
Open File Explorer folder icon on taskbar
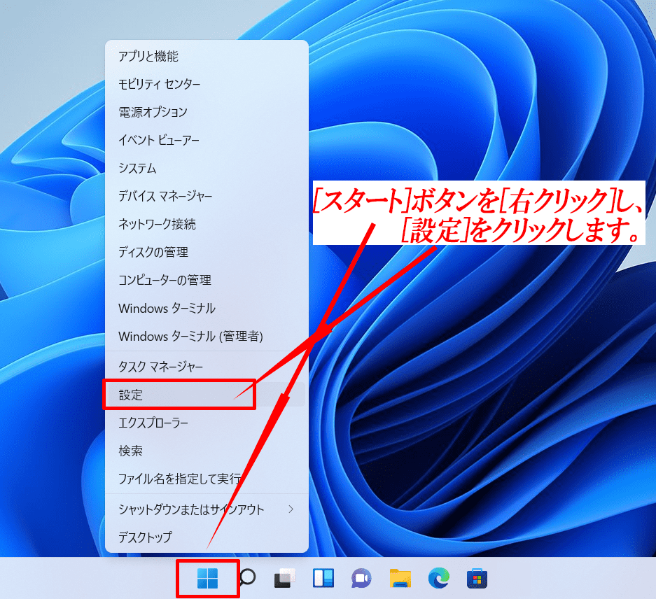coord(400,578)
